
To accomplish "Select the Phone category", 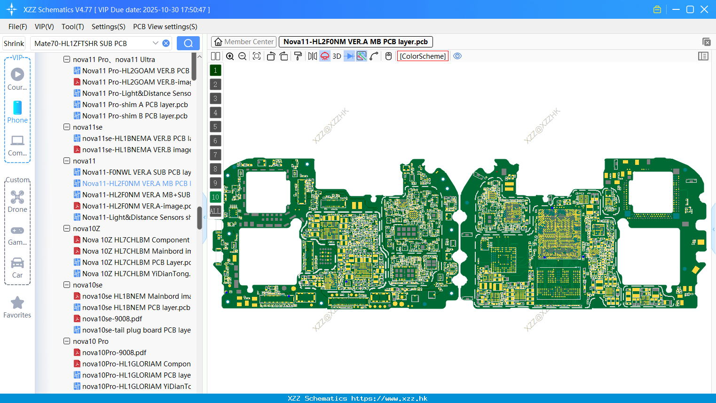I will pyautogui.click(x=17, y=112).
